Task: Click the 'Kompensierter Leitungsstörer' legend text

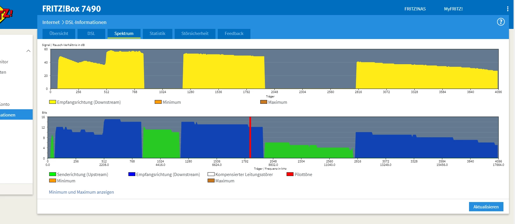Action: point(244,175)
